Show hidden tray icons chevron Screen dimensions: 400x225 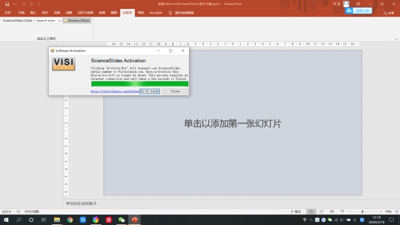coord(311,219)
